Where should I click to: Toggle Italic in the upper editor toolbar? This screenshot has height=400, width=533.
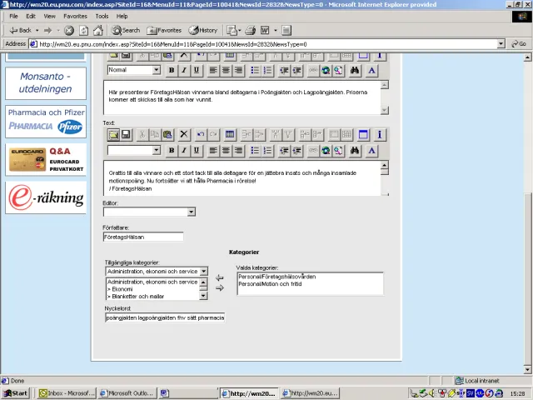[184, 70]
